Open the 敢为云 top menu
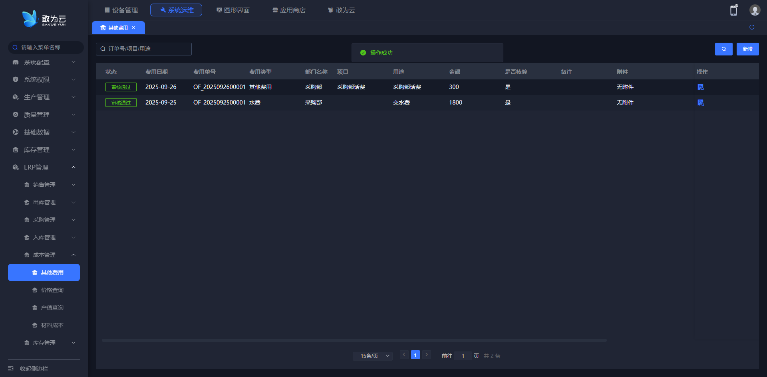 (x=342, y=10)
